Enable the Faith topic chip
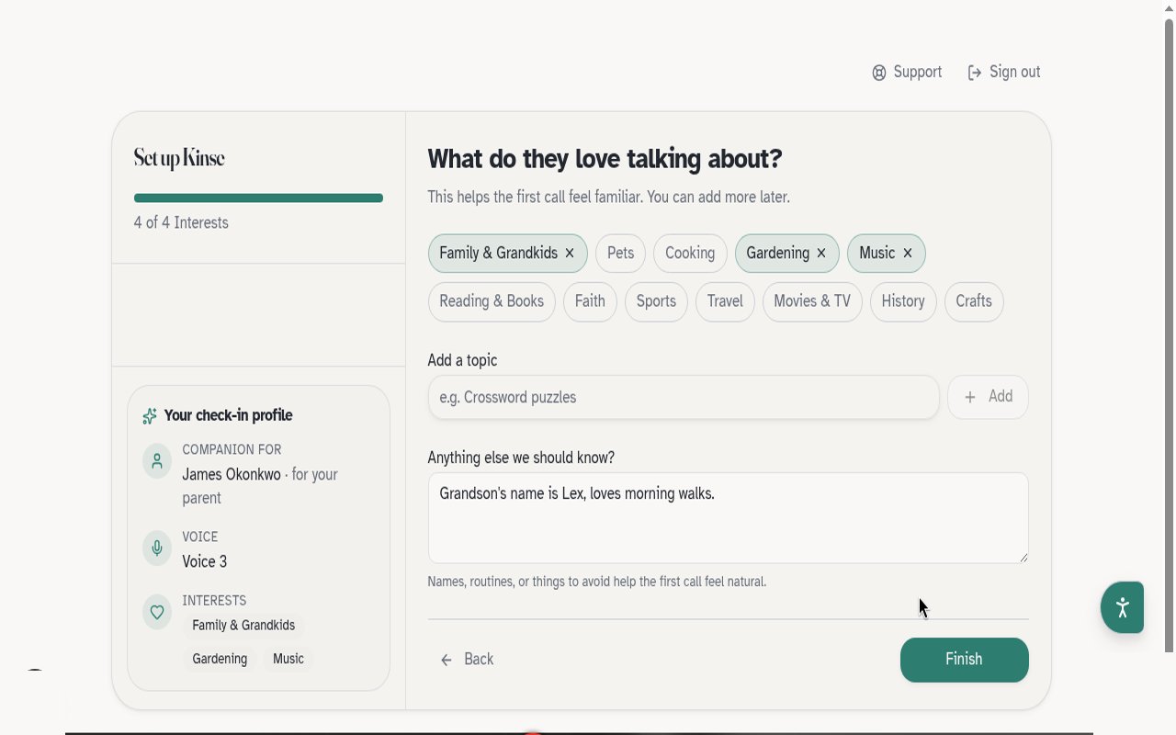The height and width of the screenshot is (735, 1176). [590, 301]
